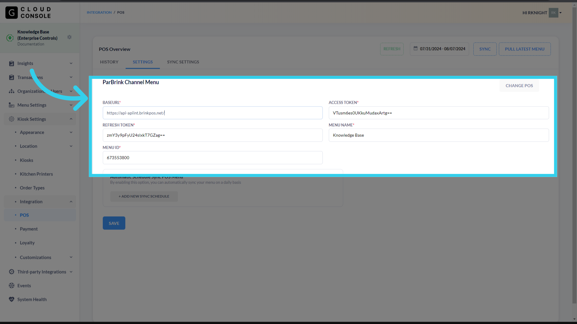The width and height of the screenshot is (577, 324).
Task: Click the Insights sidebar icon
Action: 11,63
